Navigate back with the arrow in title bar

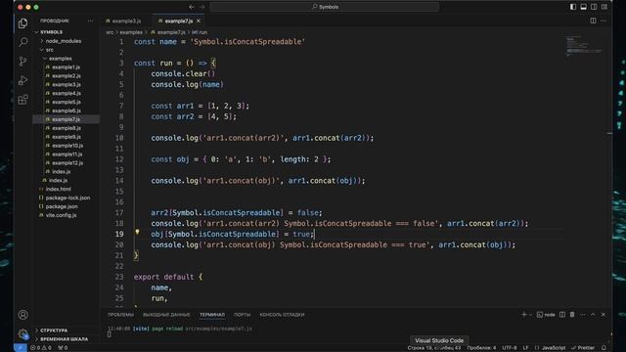pos(192,7)
